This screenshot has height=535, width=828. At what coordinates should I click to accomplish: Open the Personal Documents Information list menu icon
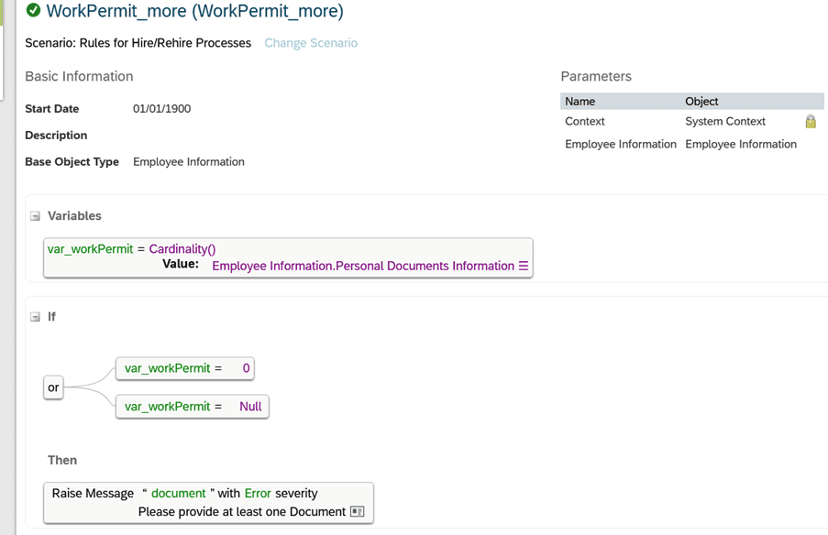[x=524, y=266]
